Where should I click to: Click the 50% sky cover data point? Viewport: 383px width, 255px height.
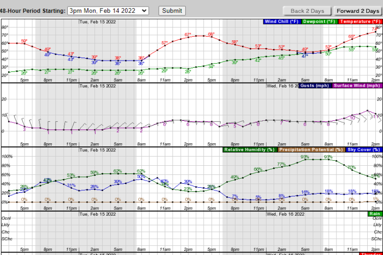(x=141, y=180)
